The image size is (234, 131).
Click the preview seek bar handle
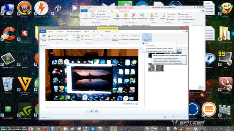coord(47,107)
